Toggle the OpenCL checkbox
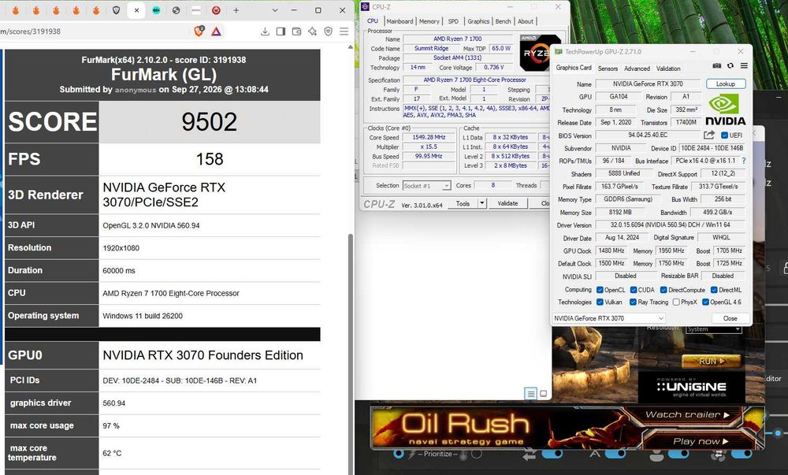 pos(600,290)
